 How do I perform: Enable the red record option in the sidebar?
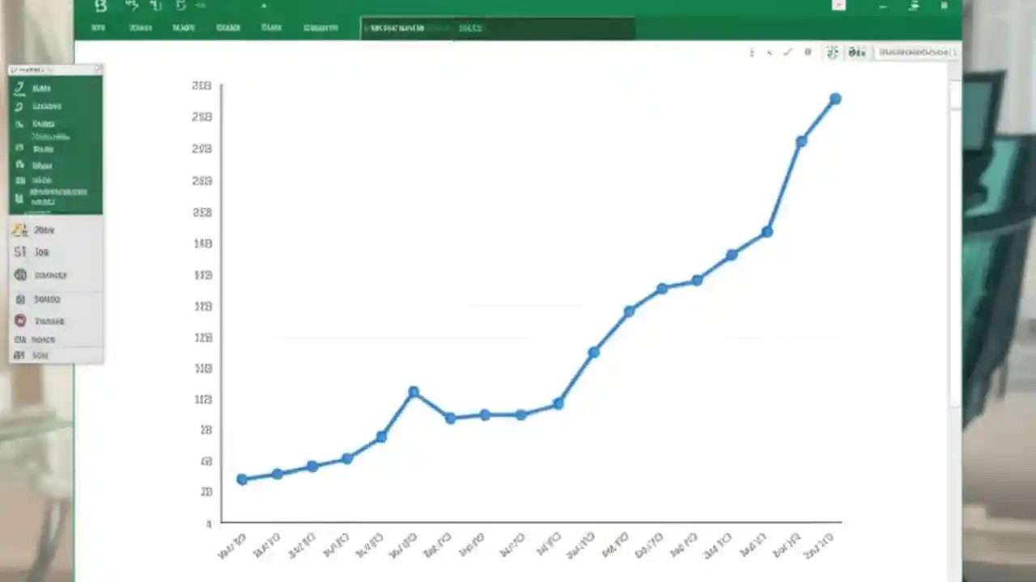pyautogui.click(x=20, y=321)
